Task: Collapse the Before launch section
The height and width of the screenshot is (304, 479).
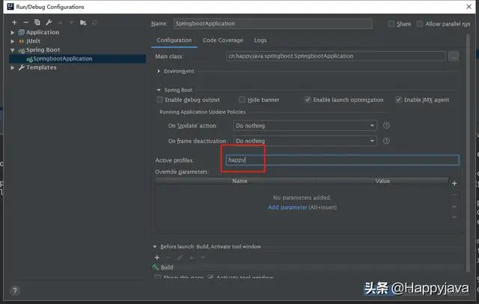Action: [x=155, y=246]
